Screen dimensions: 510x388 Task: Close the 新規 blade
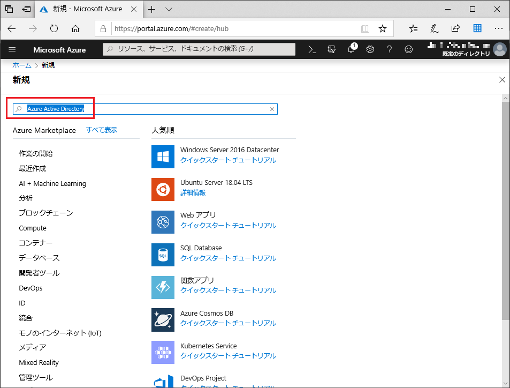click(502, 80)
